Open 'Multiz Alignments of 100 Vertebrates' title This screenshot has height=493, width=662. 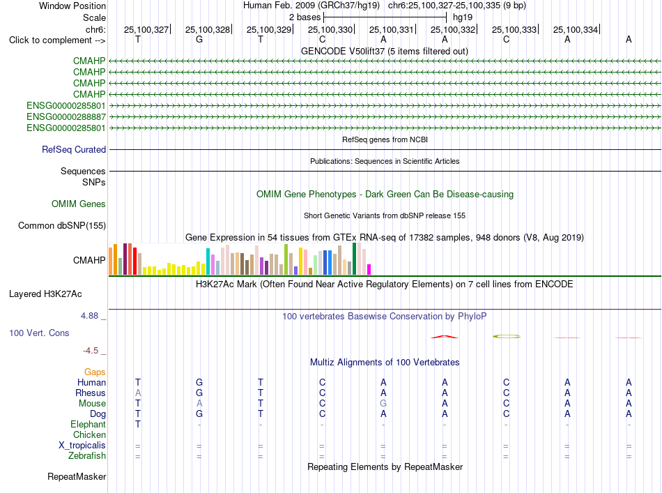tap(385, 362)
